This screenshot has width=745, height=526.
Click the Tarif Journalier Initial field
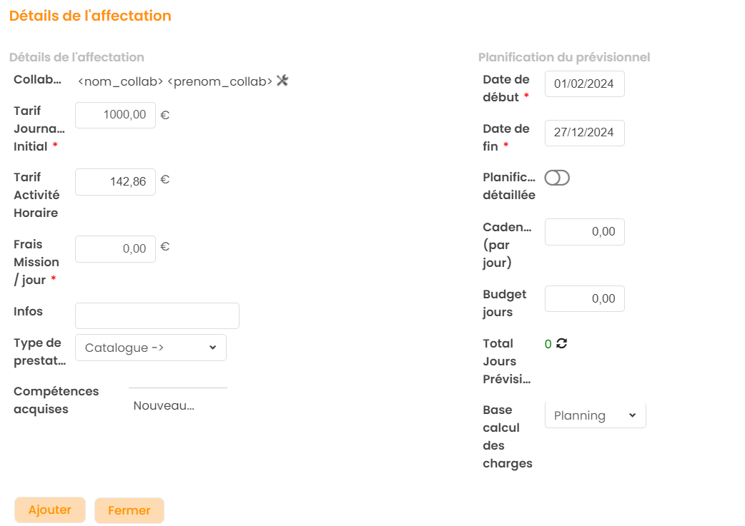(x=115, y=115)
